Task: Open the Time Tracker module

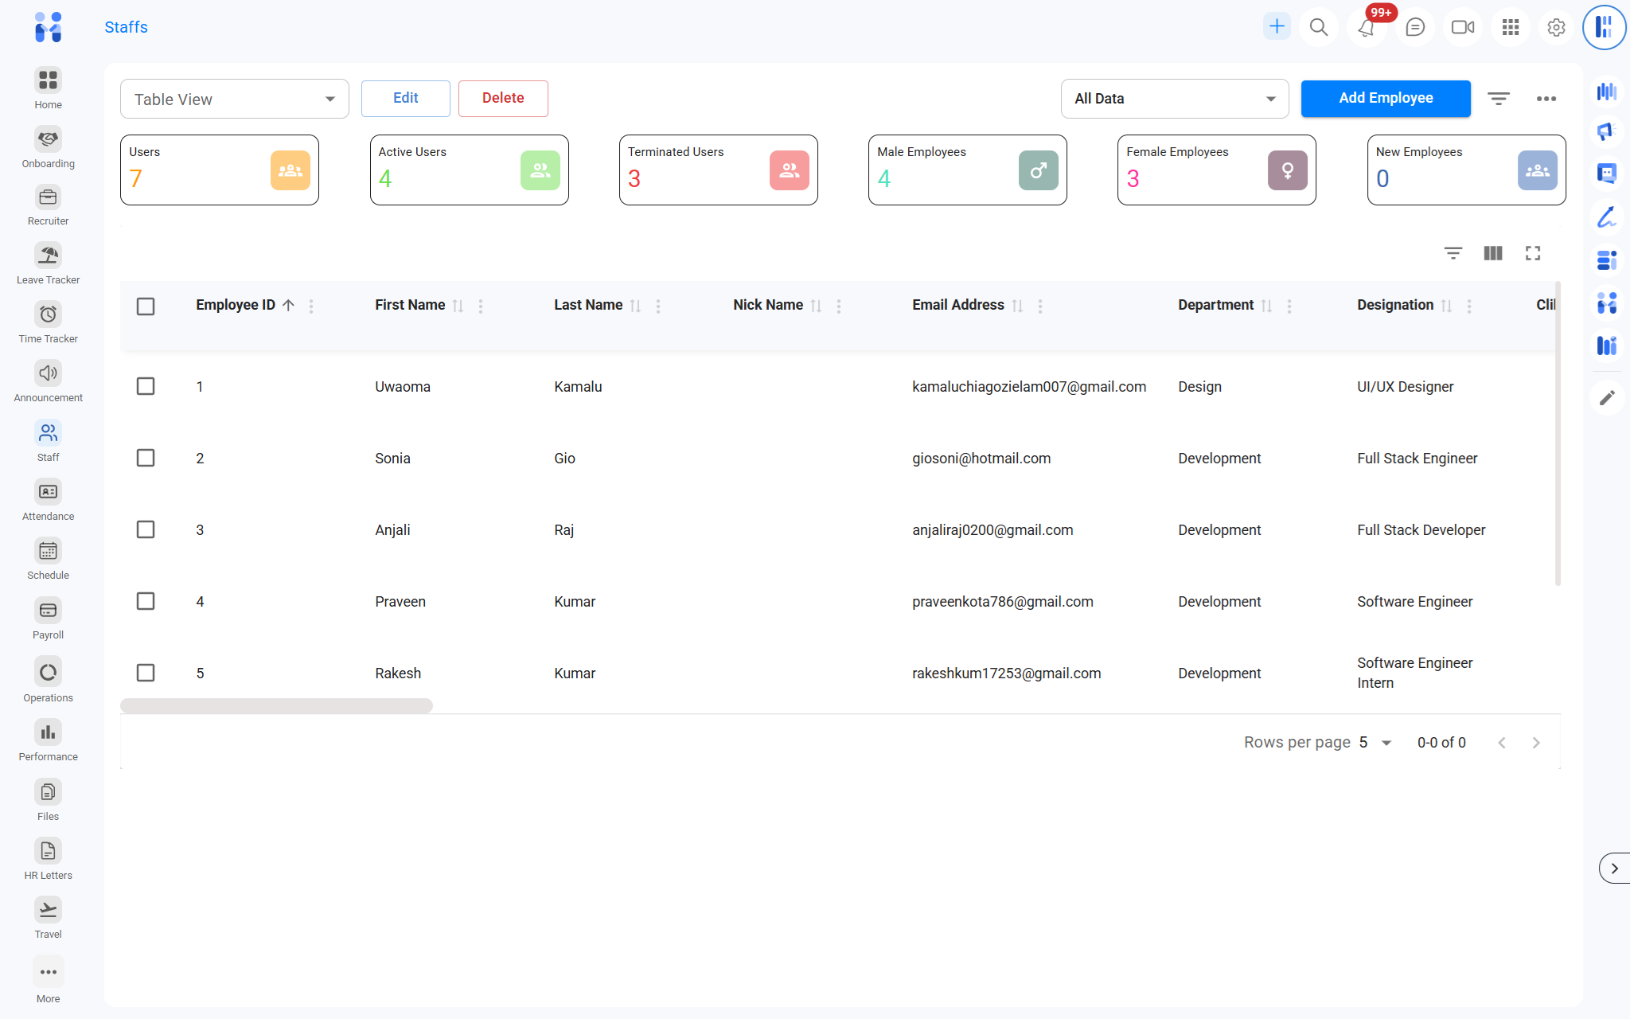Action: [x=48, y=315]
